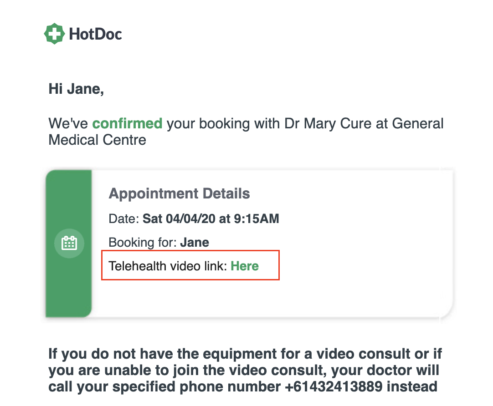493x406 pixels.
Task: Click the appointment date Sat 04/04/20 at 9:15AM
Action: [211, 219]
